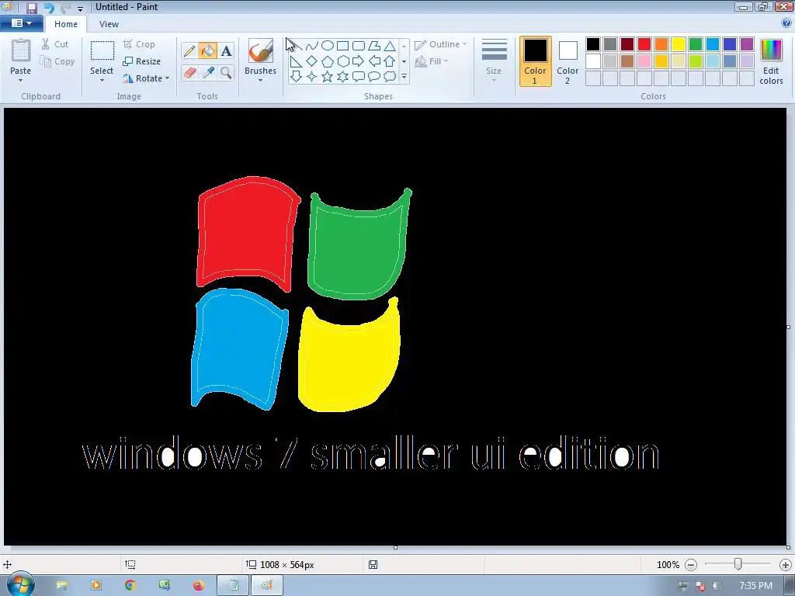Choose the Right triangle shape
Viewport: 795px width, 596px height.
pos(296,61)
